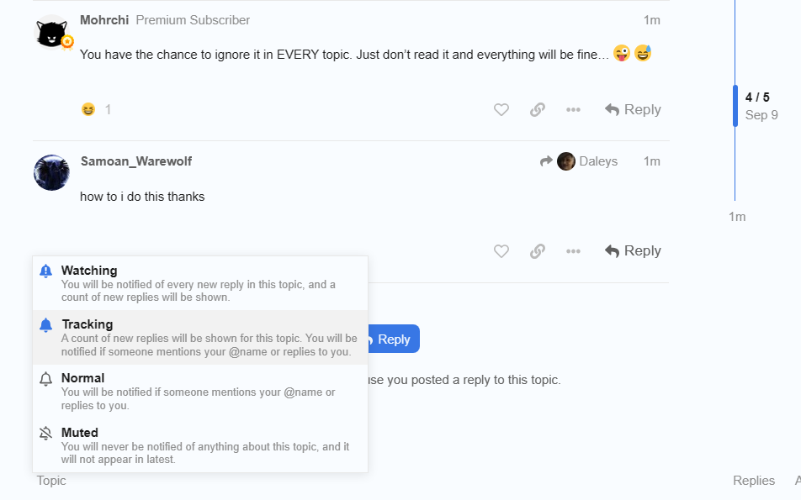This screenshot has height=500, width=801.
Task: Reply to Samoan_Warewolf's post
Action: pyautogui.click(x=633, y=251)
